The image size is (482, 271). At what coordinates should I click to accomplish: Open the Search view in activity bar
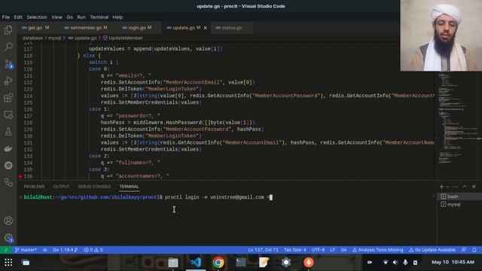[x=8, y=47]
